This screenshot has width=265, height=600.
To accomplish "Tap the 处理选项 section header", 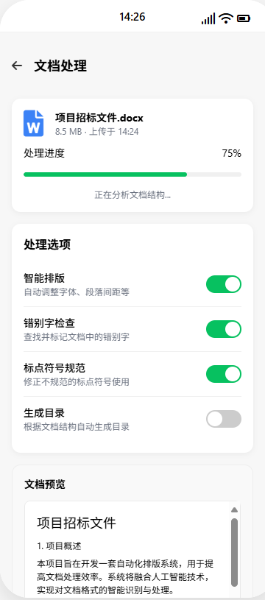I will click(x=47, y=245).
